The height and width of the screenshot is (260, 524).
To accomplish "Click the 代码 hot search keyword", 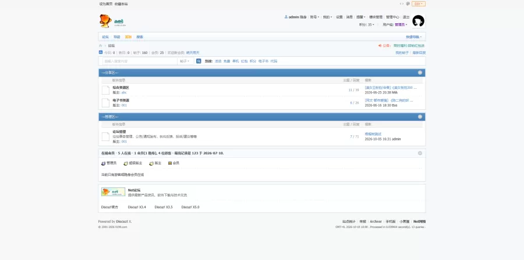I will click(x=274, y=62).
